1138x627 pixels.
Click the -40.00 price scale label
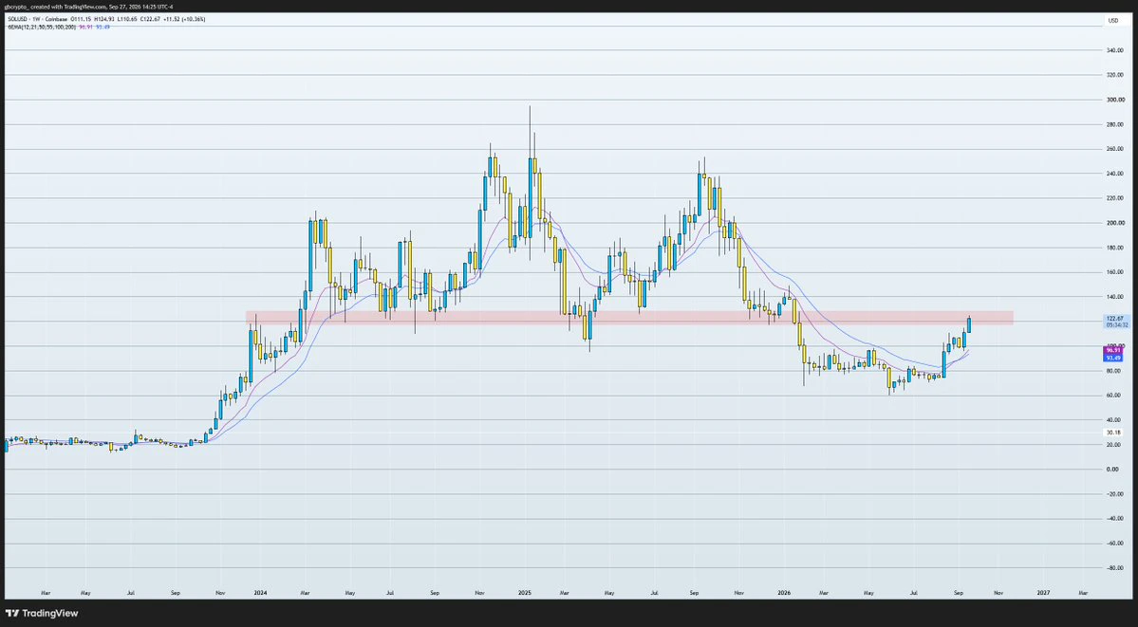click(x=1114, y=519)
